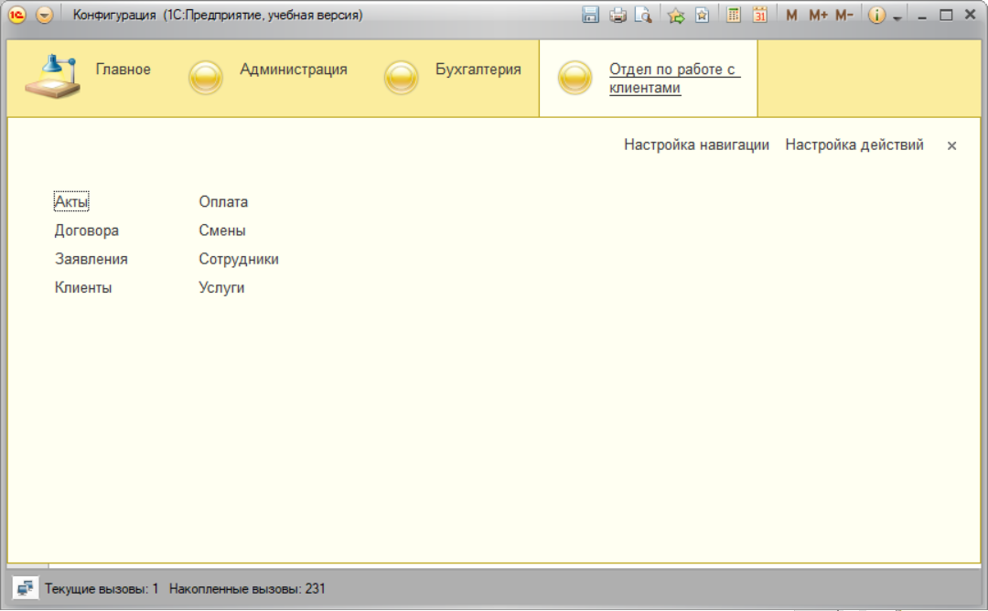The height and width of the screenshot is (611, 988).
Task: Open the Calculator tool icon
Action: pyautogui.click(x=734, y=16)
